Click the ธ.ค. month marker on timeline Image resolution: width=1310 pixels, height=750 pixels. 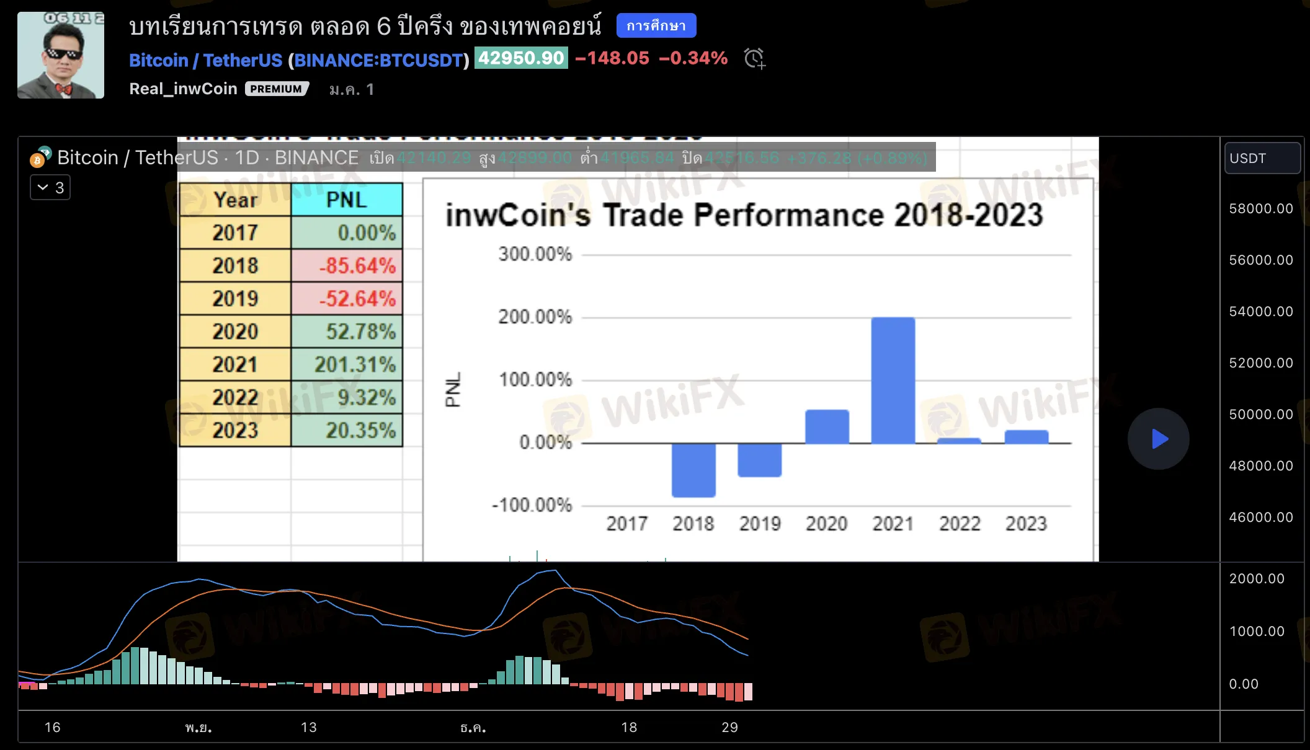pyautogui.click(x=473, y=727)
